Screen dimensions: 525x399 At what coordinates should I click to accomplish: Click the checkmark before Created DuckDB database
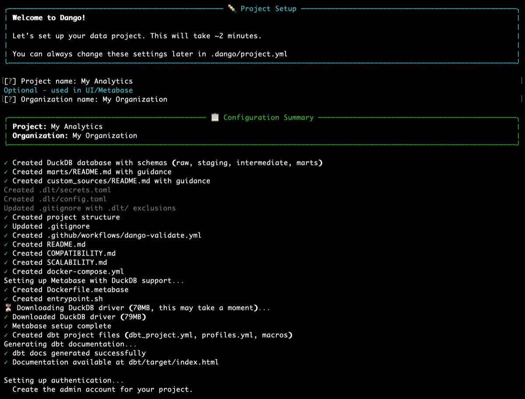(x=6, y=163)
